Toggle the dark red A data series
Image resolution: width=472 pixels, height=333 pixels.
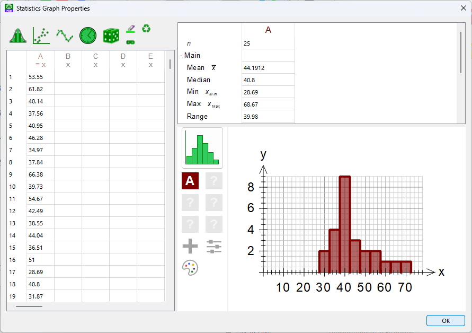190,181
